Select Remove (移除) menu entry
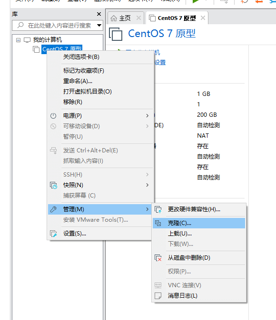Screen dimensions: 276x320 tap(100, 102)
